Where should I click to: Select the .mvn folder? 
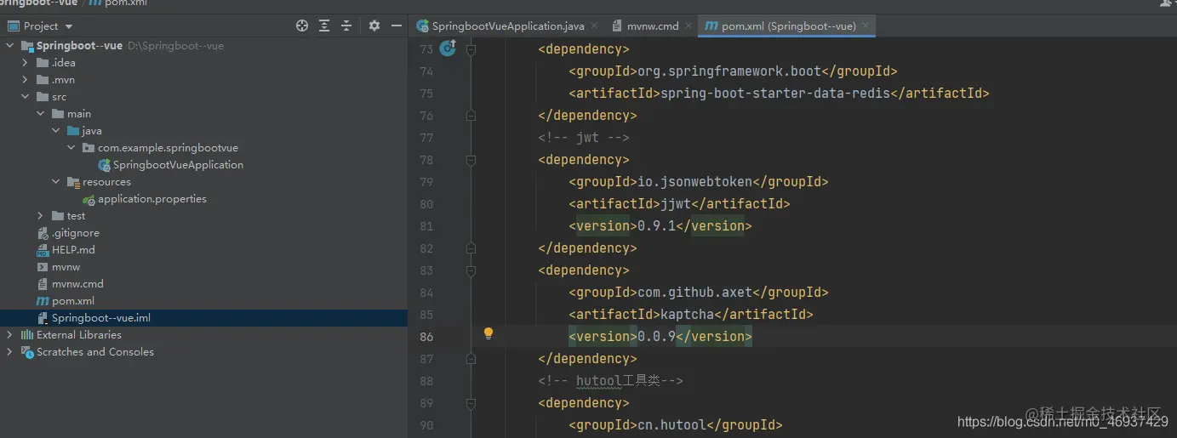coord(63,80)
